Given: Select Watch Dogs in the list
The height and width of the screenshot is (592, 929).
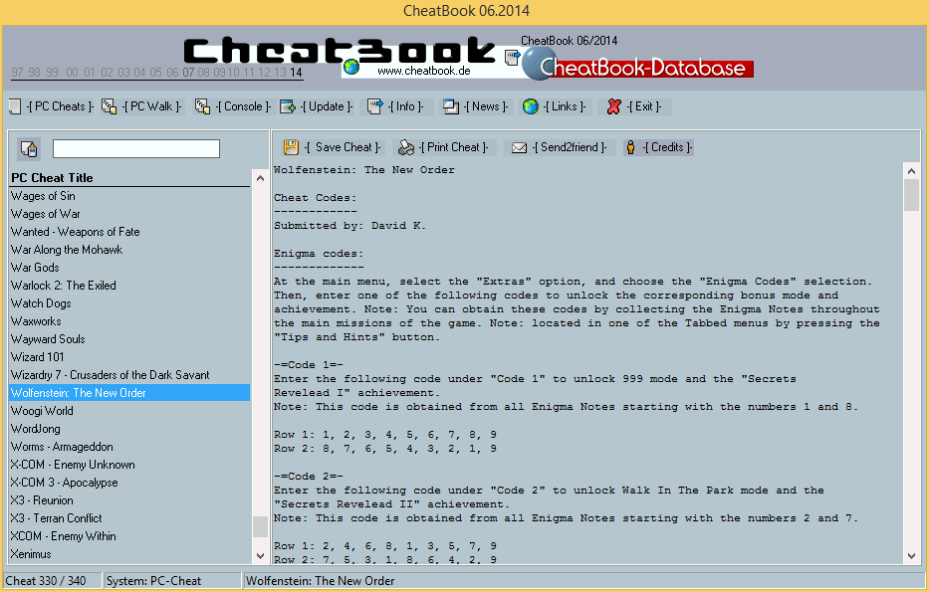Looking at the screenshot, I should (129, 303).
